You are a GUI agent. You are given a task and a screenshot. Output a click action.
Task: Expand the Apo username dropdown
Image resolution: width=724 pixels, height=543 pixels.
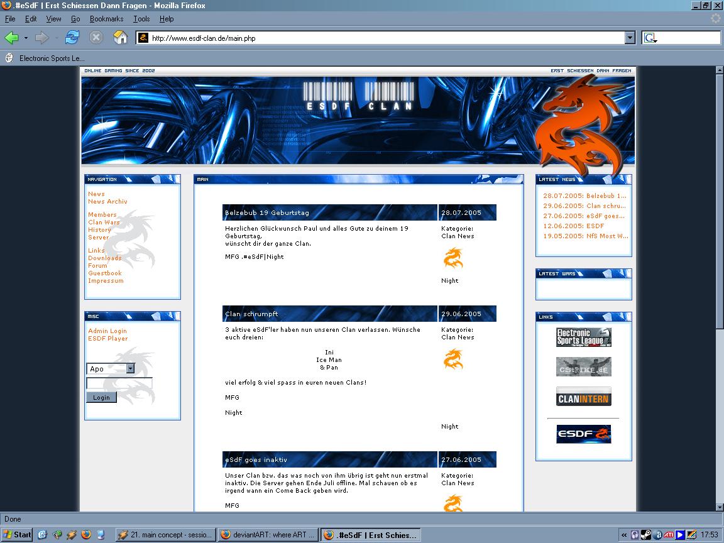pos(130,369)
